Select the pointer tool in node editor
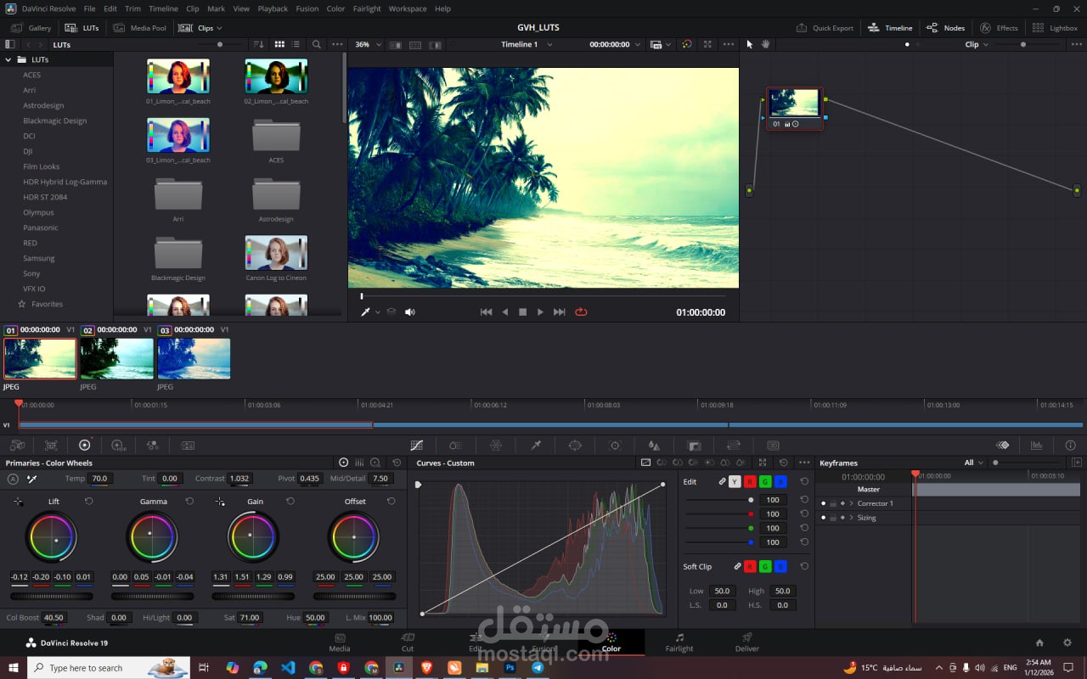The width and height of the screenshot is (1087, 679). [x=750, y=44]
